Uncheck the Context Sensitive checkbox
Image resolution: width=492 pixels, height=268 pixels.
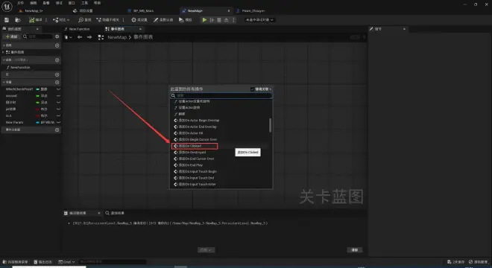pos(252,89)
